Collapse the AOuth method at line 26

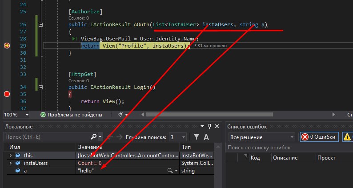pos(40,24)
